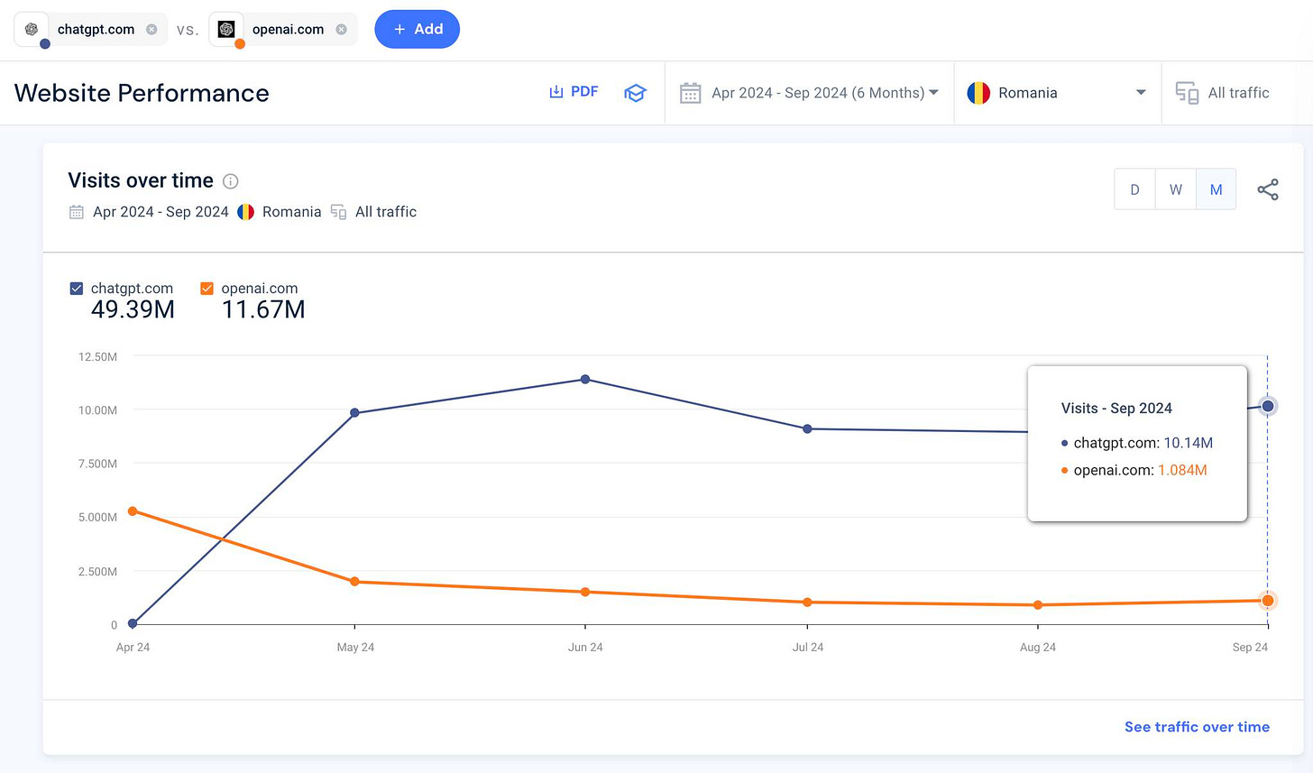This screenshot has width=1313, height=773.
Task: Click the Jun 24 axis label
Action: [585, 648]
